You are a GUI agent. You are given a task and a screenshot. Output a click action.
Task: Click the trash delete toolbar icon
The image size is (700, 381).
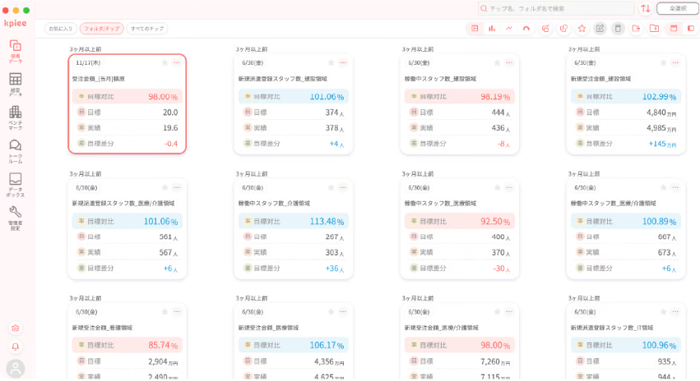(x=618, y=29)
